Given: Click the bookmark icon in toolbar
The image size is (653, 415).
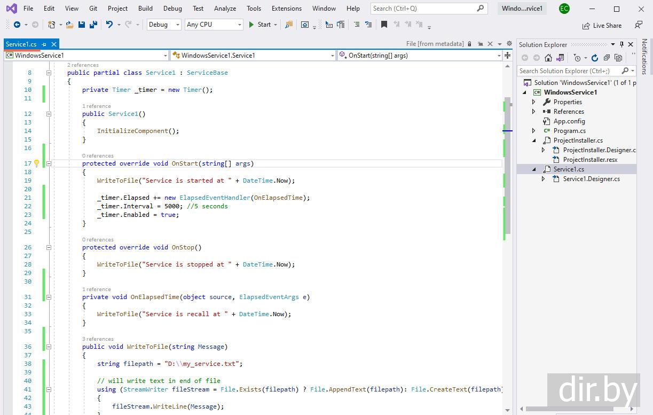Looking at the screenshot, I should click(x=384, y=25).
